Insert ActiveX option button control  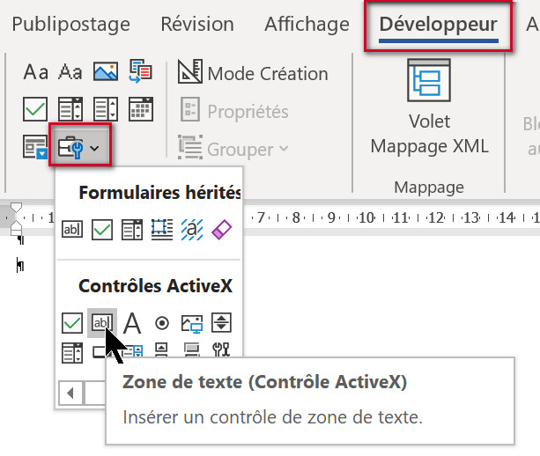point(162,323)
